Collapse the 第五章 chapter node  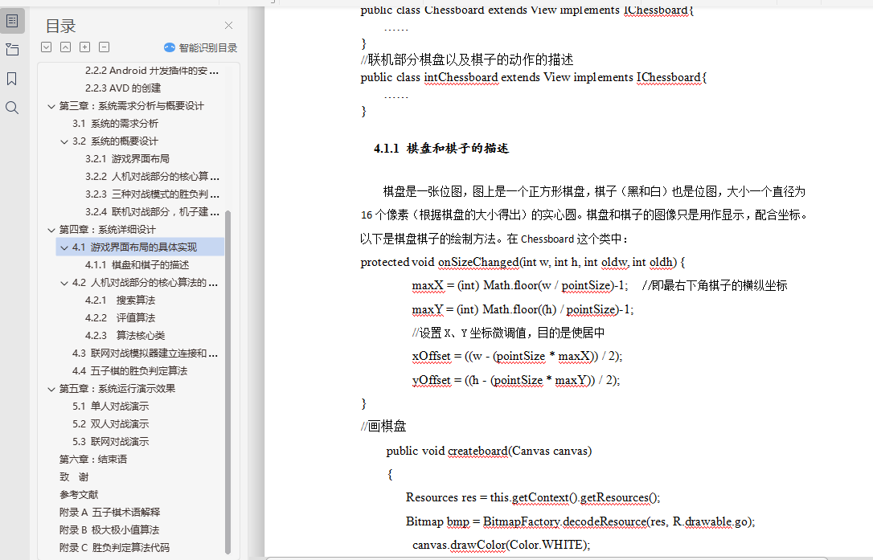click(x=51, y=389)
